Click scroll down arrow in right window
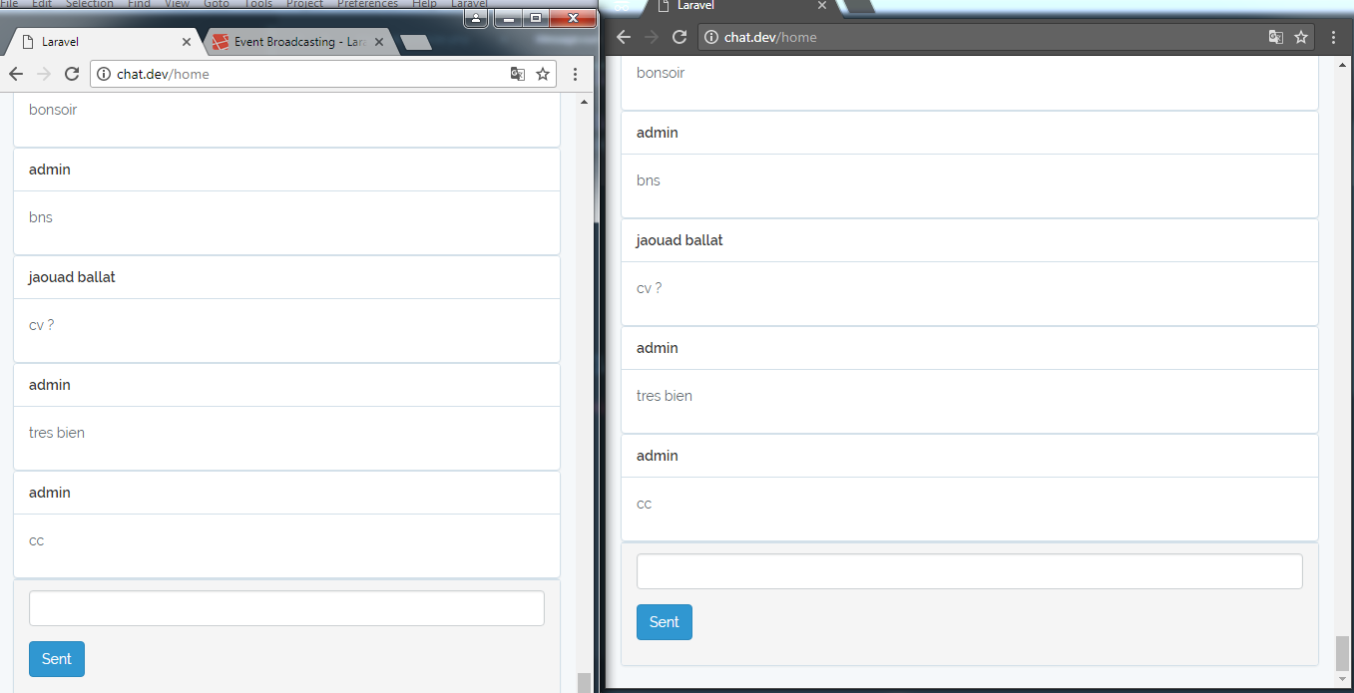 1342,679
